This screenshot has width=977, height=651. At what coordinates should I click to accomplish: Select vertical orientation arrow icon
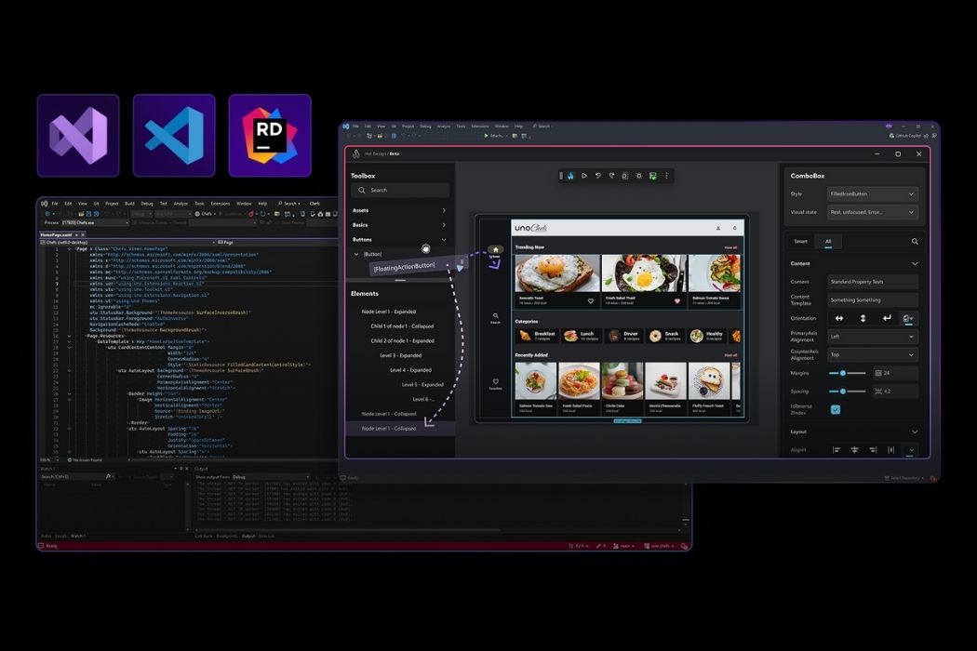pyautogui.click(x=863, y=318)
